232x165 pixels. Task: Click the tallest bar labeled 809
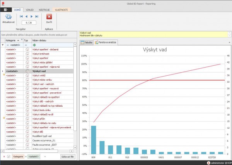94,139
